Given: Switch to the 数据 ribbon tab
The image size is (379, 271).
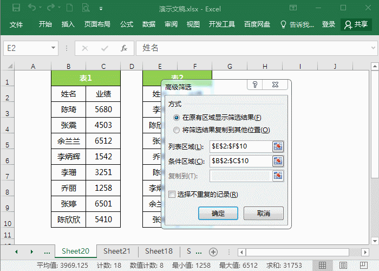Looking at the screenshot, I should click(x=149, y=24).
